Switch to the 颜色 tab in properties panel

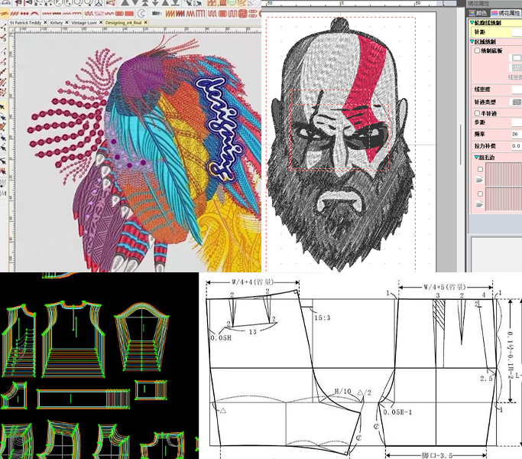click(x=478, y=13)
